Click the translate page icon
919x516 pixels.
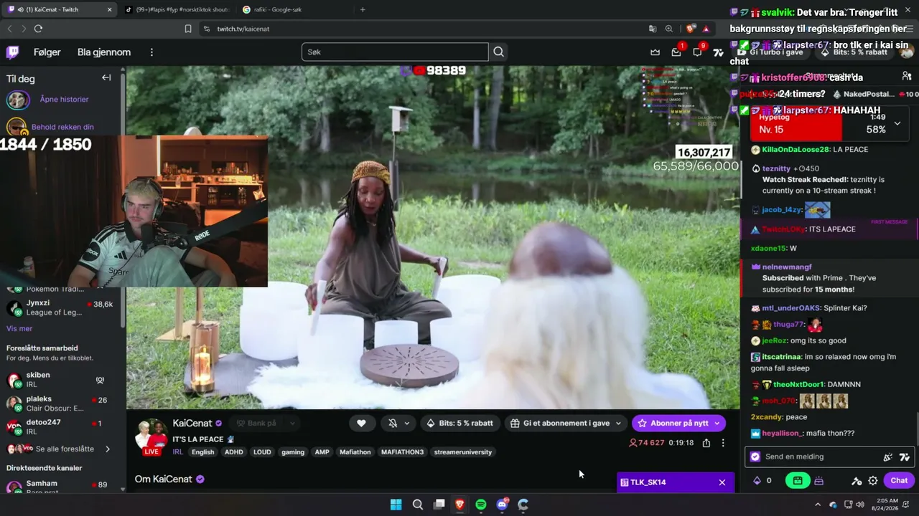pos(652,29)
